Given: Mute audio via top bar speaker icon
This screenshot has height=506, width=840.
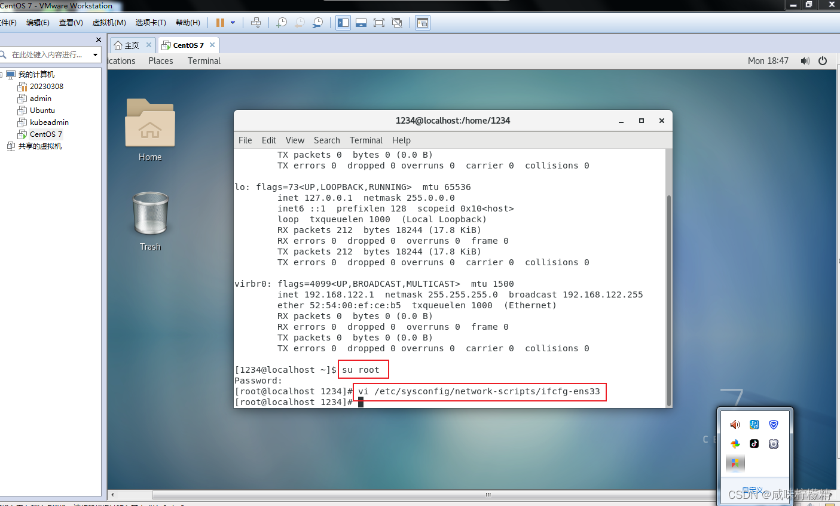Looking at the screenshot, I should [x=805, y=60].
